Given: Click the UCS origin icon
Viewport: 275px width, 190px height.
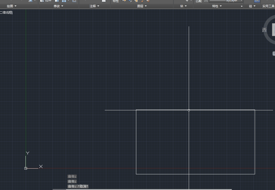Looking at the screenshot, I should [x=26, y=168].
